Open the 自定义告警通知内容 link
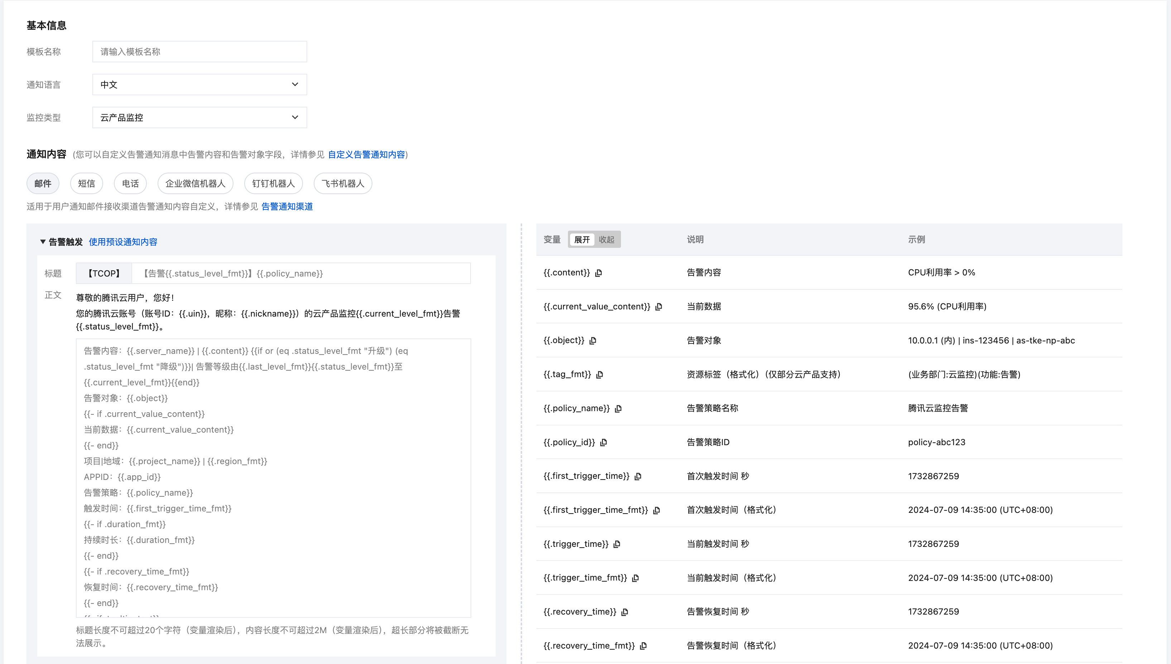Image resolution: width=1171 pixels, height=664 pixels. coord(366,155)
